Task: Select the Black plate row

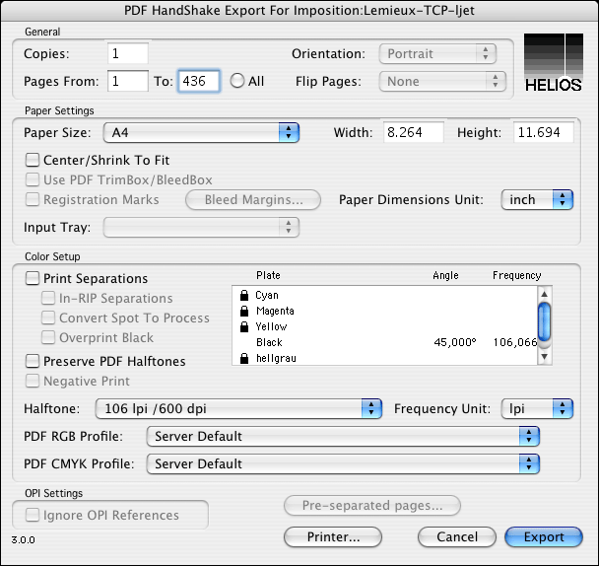Action: [x=384, y=342]
